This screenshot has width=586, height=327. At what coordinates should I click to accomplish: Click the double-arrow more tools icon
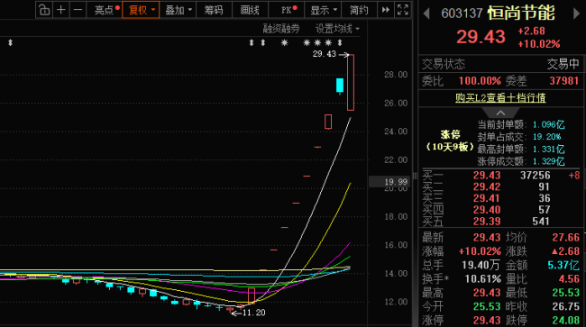tap(385, 10)
